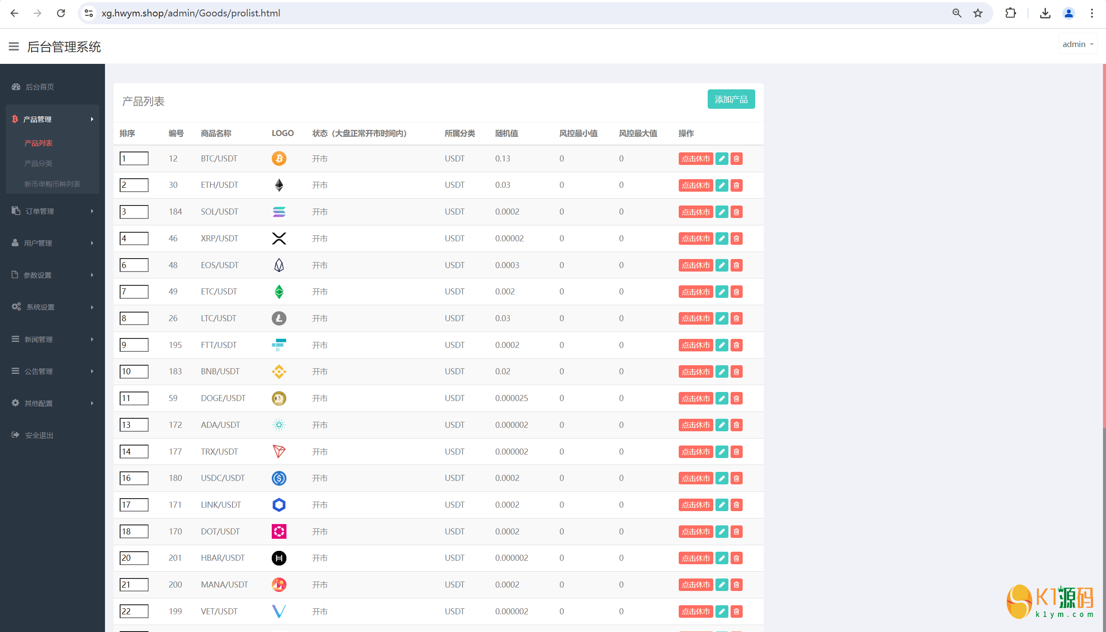Click the DOGE/USDT coin logo icon
This screenshot has width=1106, height=632.
[x=279, y=398]
